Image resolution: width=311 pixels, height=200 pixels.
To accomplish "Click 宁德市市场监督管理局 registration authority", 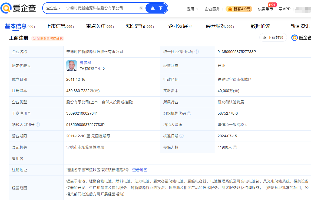I will point(85,147).
